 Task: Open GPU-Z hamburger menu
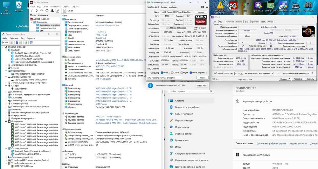(207, 7)
